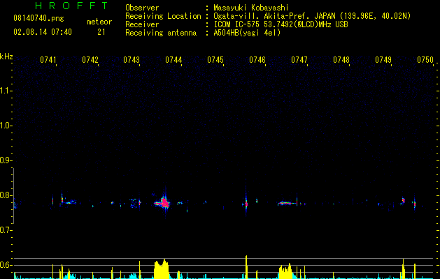Click the 0.7 kHz frequency label
Viewport: 440px width, 279px height.
[6, 230]
